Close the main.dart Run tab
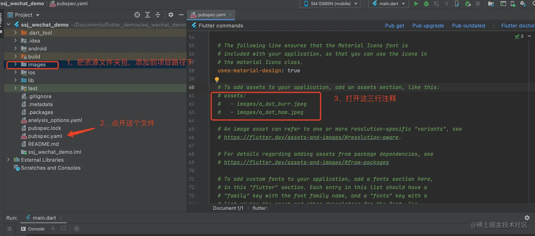Image resolution: width=535 pixels, height=236 pixels. (x=61, y=218)
